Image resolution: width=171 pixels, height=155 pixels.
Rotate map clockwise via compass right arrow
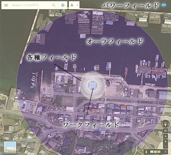[168, 124]
